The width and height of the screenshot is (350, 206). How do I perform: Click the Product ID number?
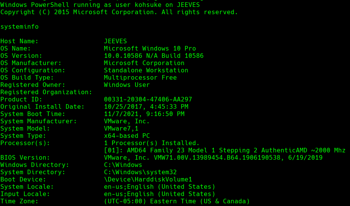pyautogui.click(x=148, y=100)
